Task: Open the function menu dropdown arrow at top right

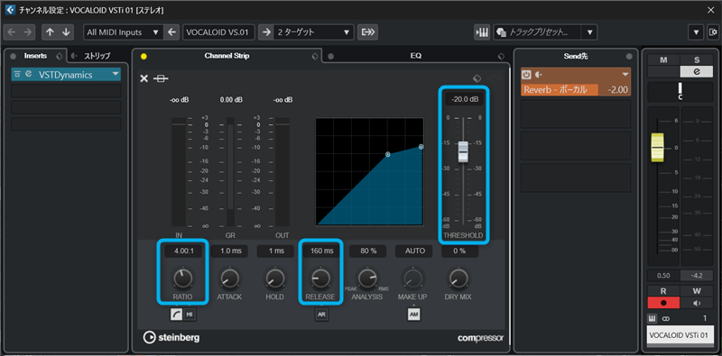Action: (x=696, y=32)
